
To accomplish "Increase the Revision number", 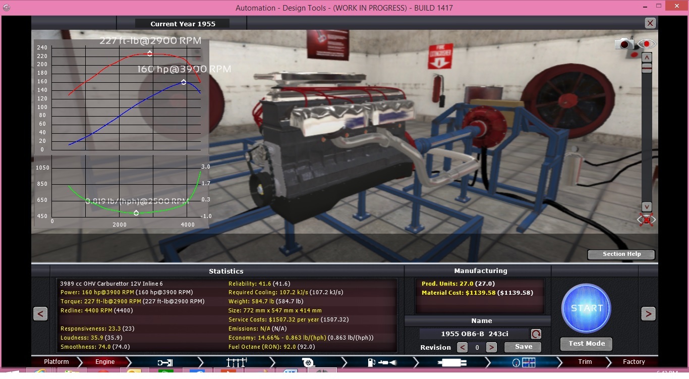I will pos(491,347).
